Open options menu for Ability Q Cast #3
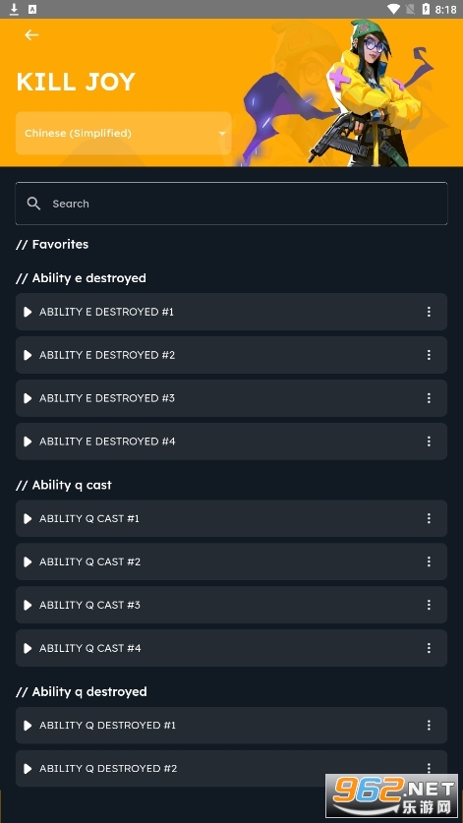The height and width of the screenshot is (823, 463). point(429,605)
